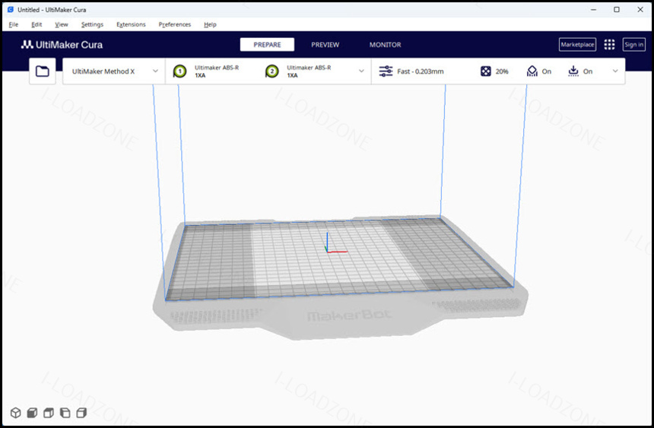Click the Fast - 0.203mm profile text
654x428 pixels.
point(421,71)
